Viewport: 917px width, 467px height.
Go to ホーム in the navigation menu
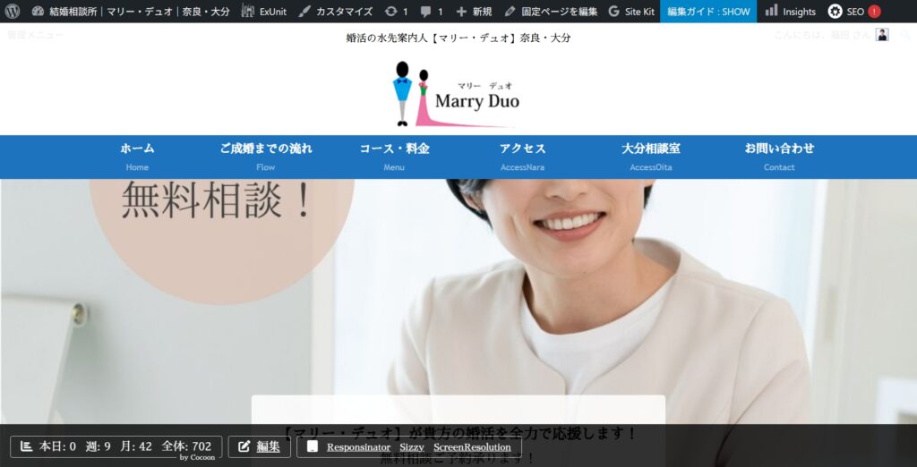pos(137,156)
